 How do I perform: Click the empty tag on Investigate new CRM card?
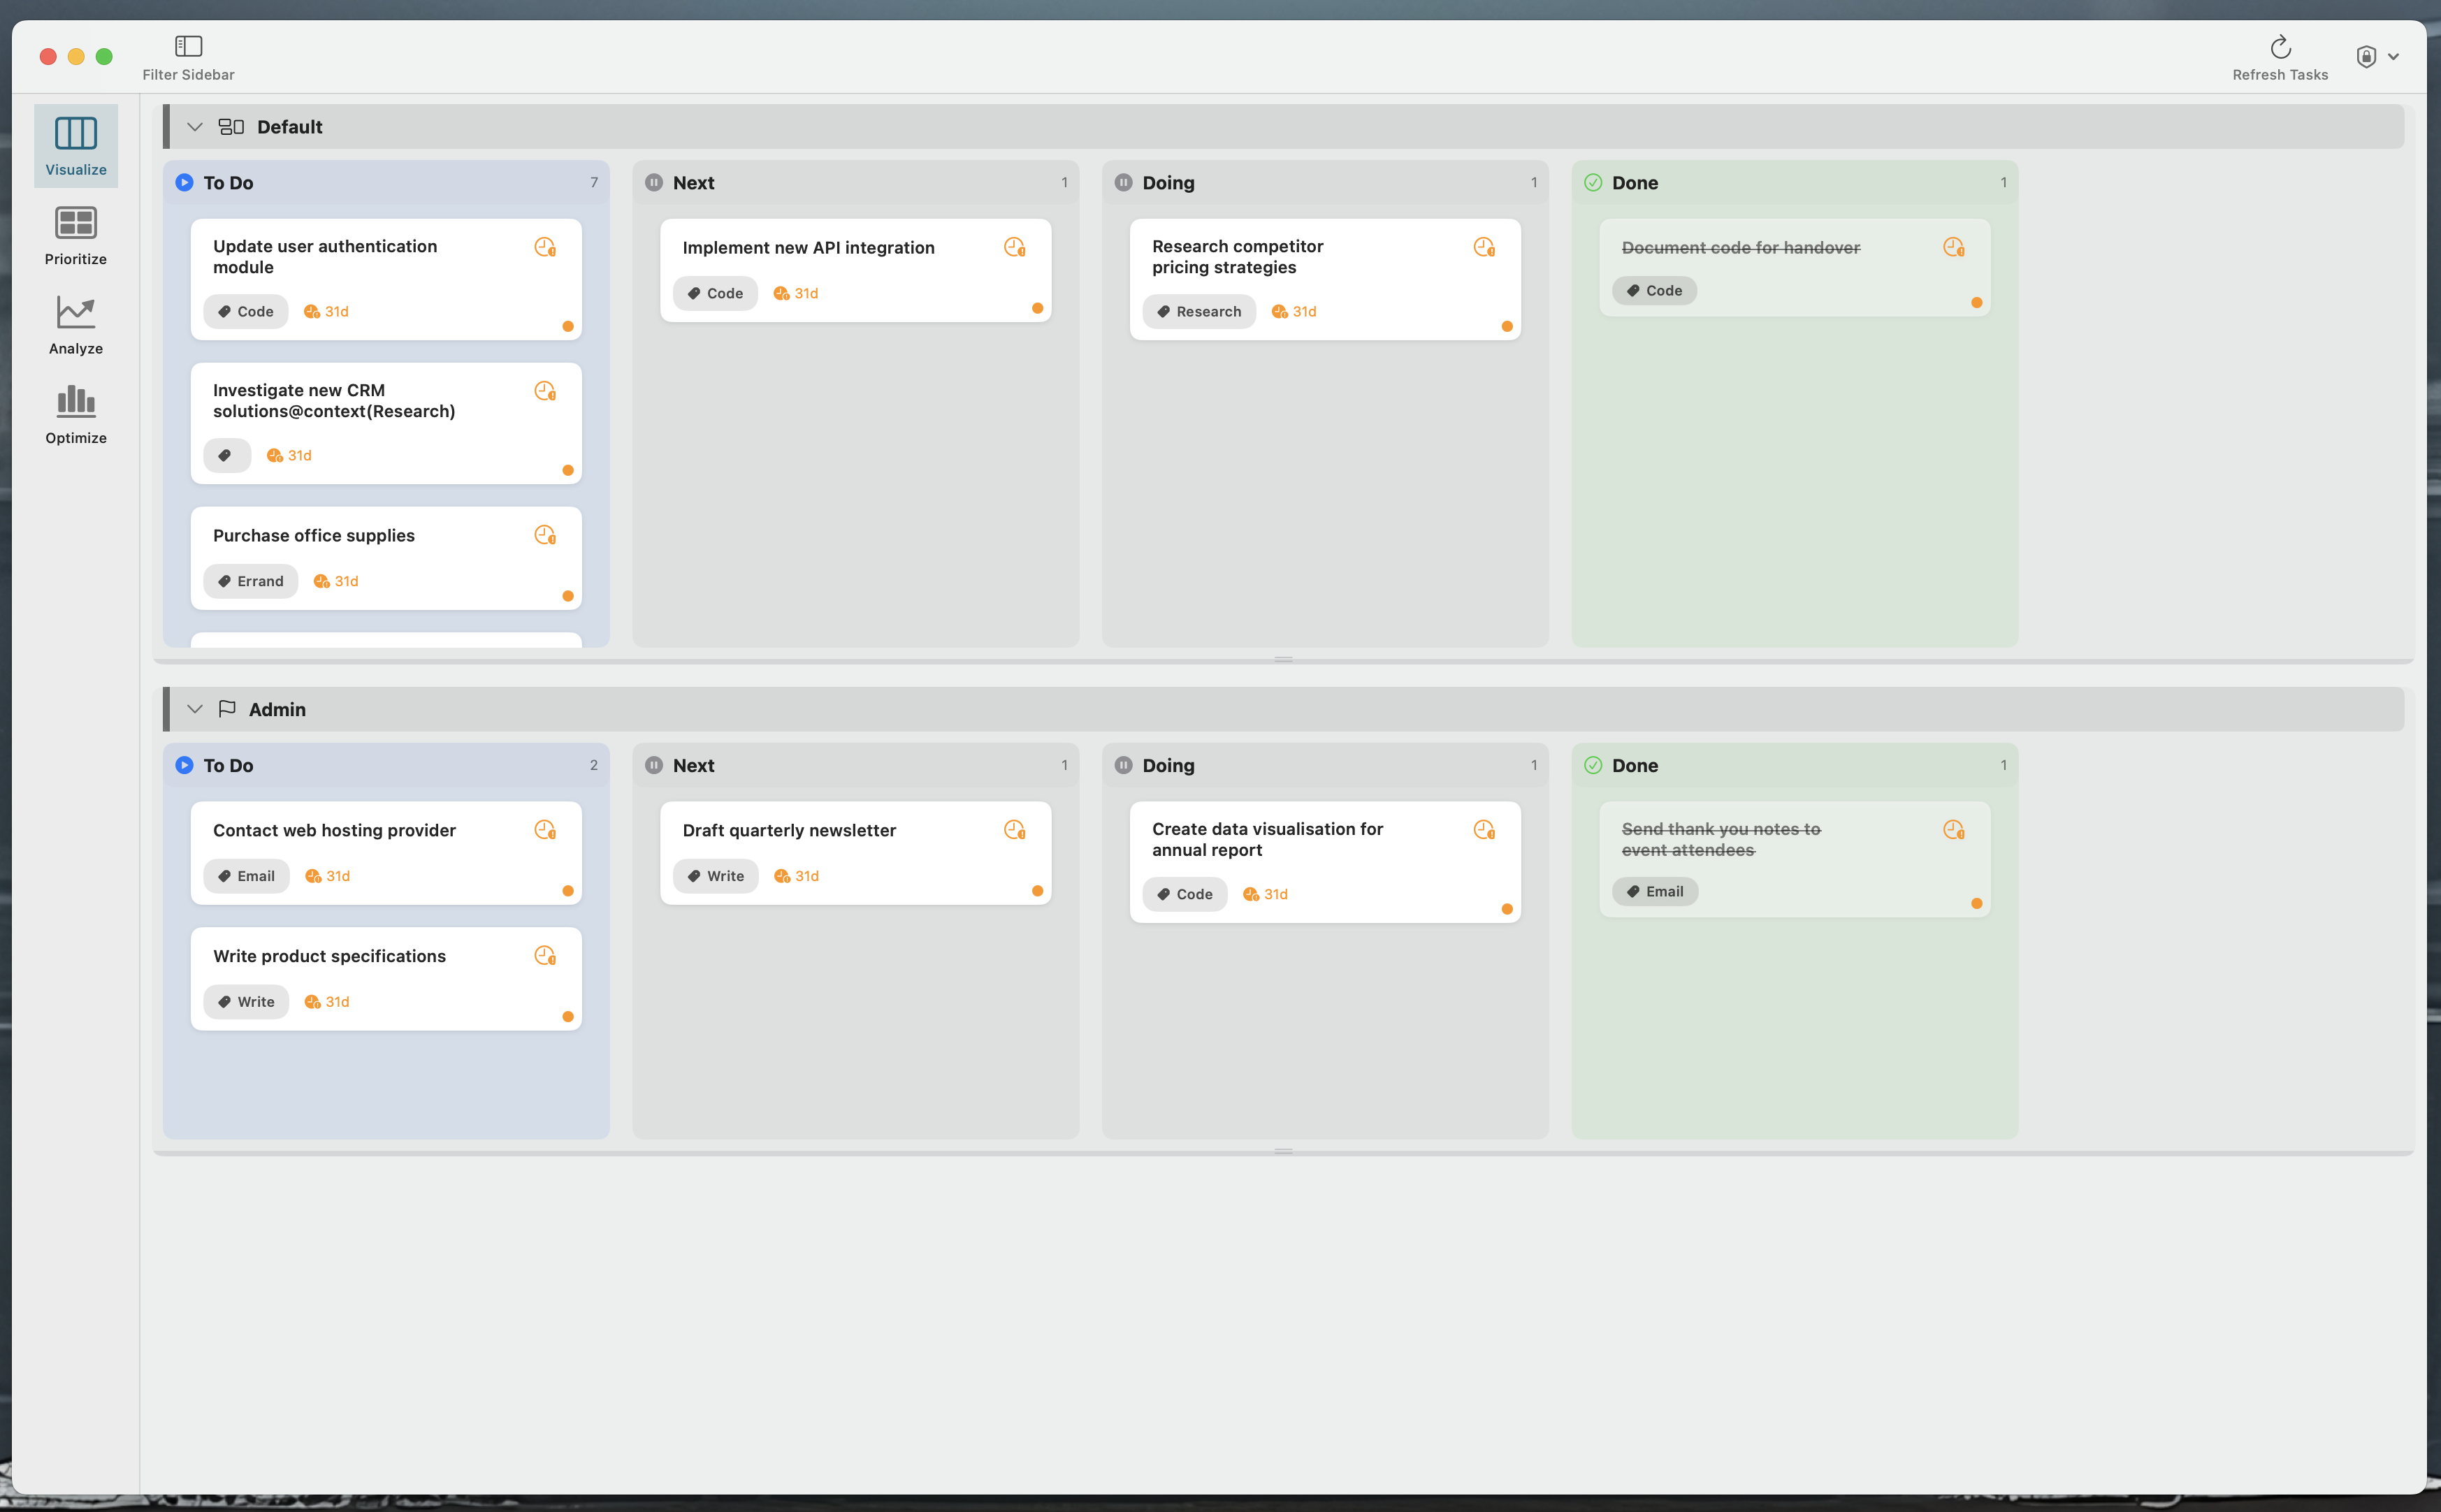point(227,455)
